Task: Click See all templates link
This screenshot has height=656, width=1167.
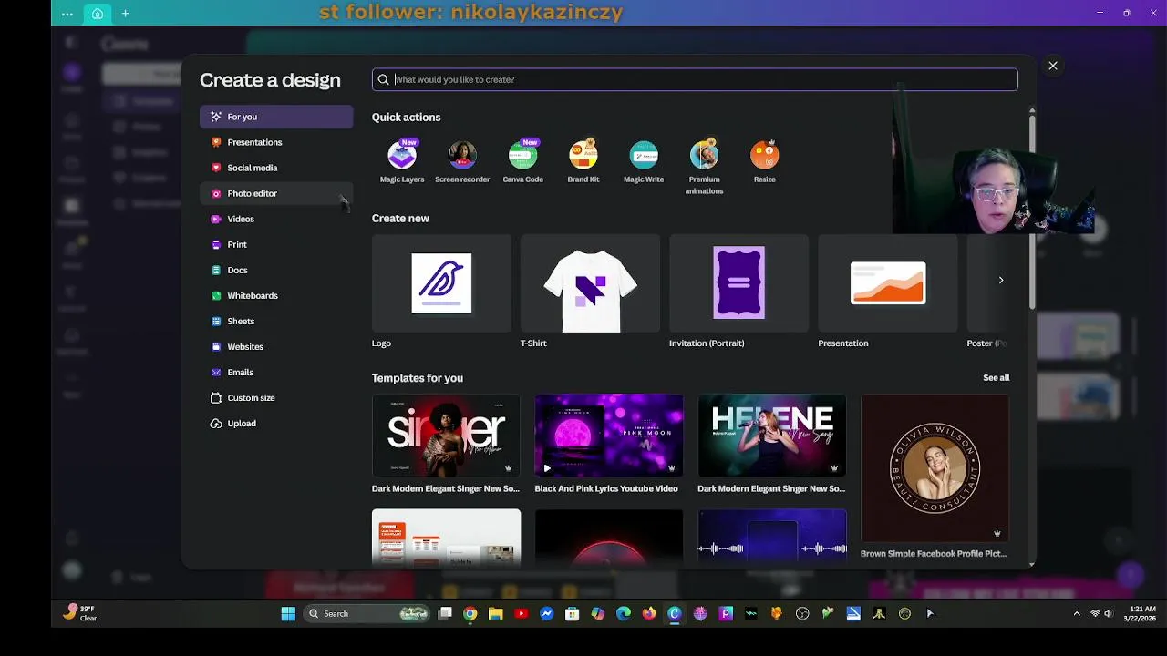Action: (x=996, y=377)
